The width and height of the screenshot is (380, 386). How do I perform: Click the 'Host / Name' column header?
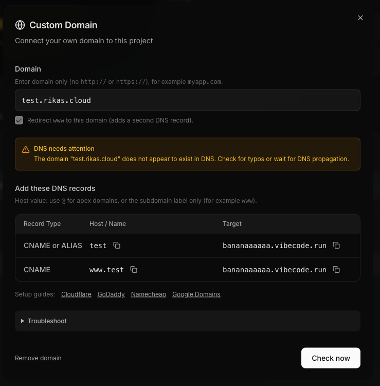(x=108, y=224)
